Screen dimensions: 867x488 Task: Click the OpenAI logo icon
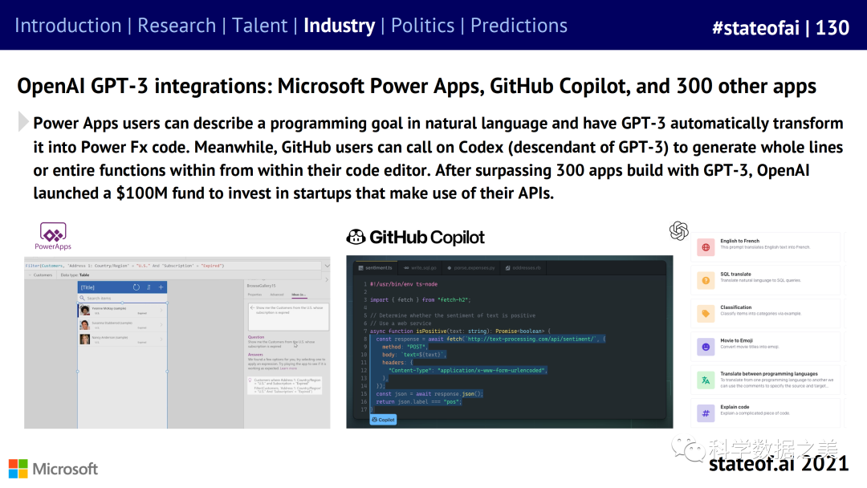(679, 230)
